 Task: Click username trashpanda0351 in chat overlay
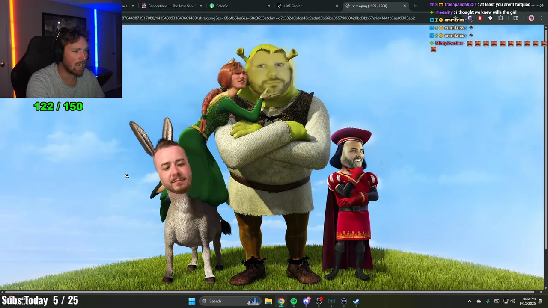[x=460, y=4]
